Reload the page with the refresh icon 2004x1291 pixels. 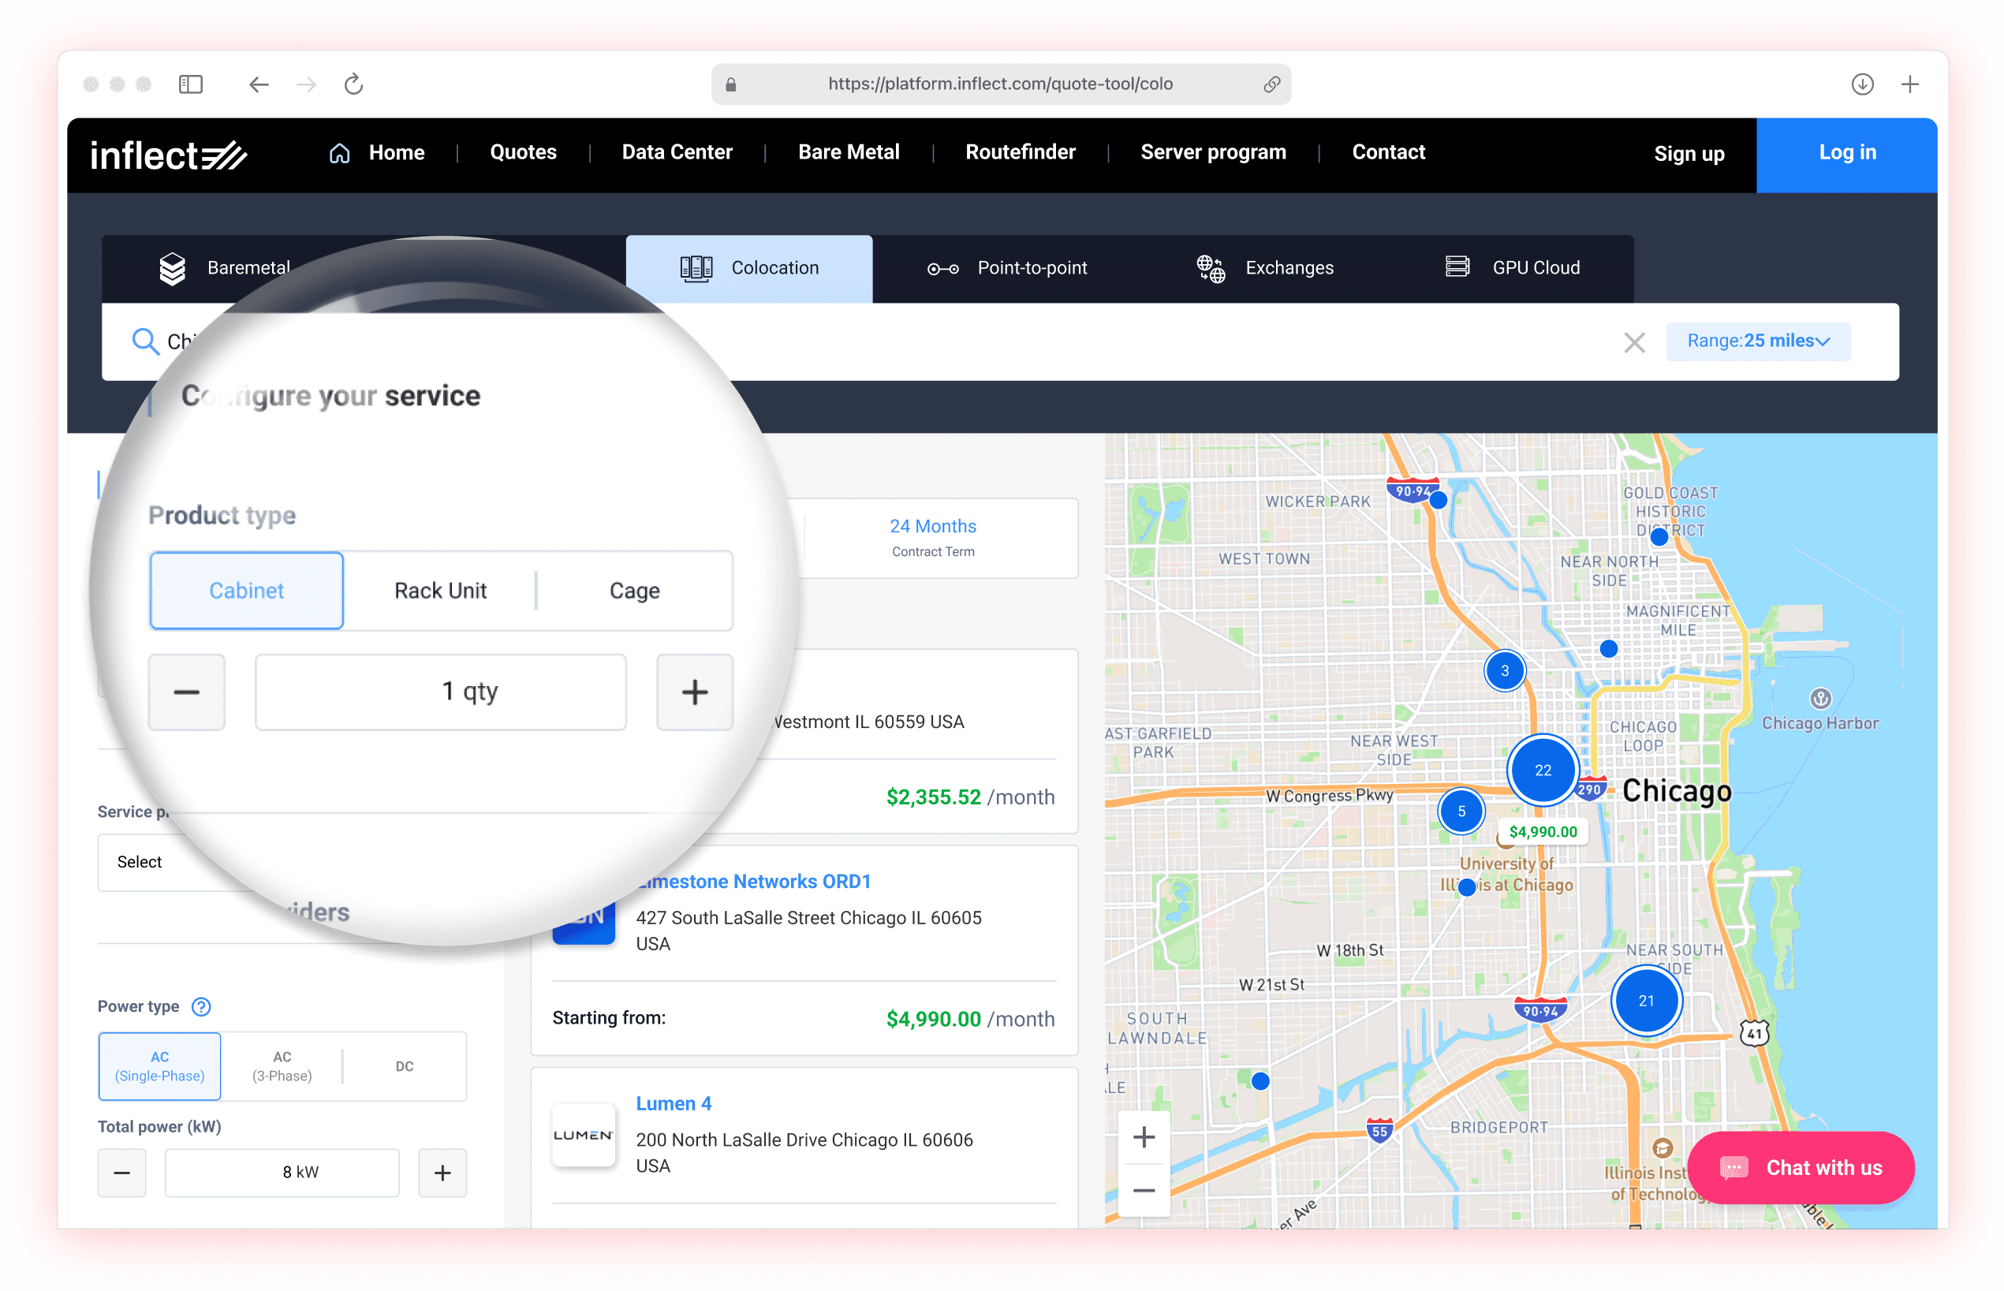click(353, 84)
